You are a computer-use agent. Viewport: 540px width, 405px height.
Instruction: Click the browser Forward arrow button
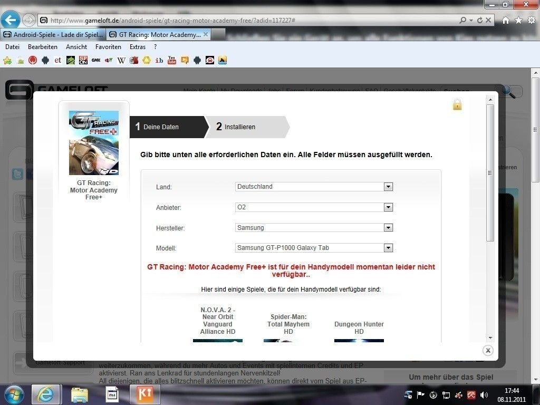[x=29, y=21]
